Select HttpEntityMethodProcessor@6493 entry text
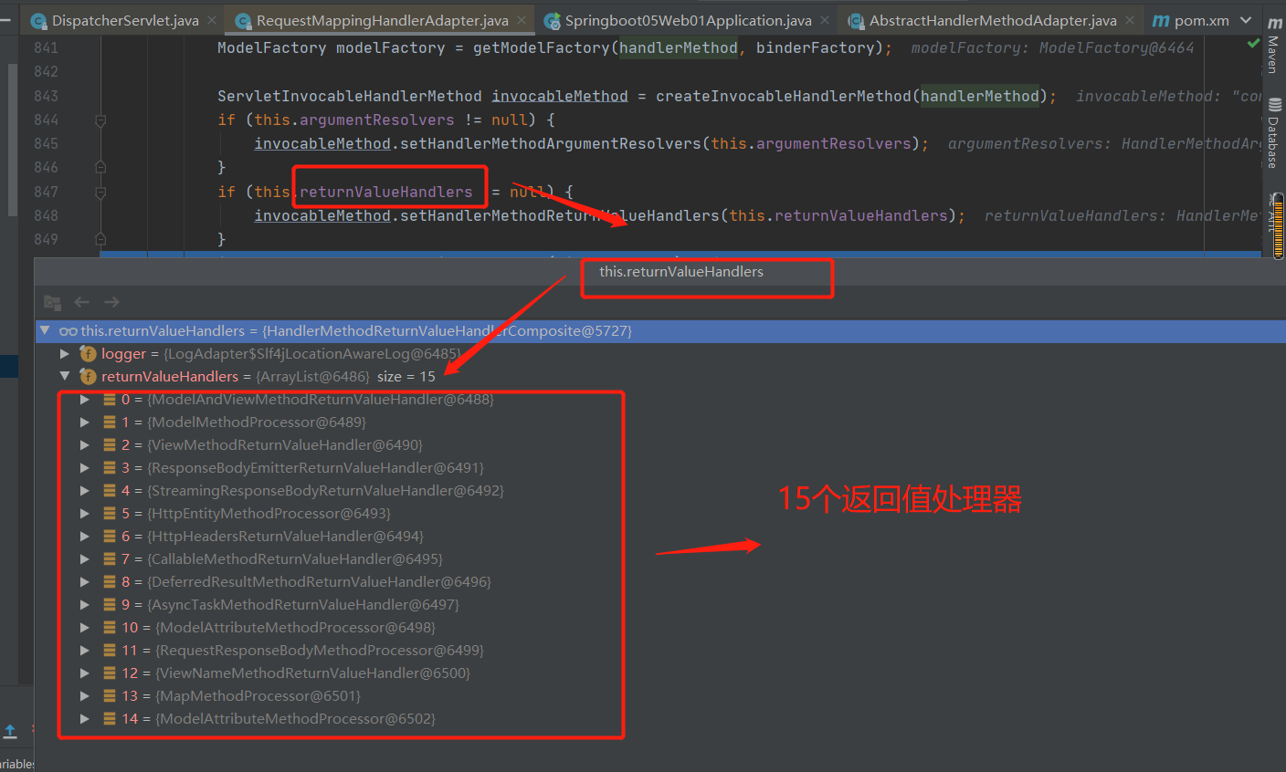The width and height of the screenshot is (1286, 772). pyautogui.click(x=269, y=513)
